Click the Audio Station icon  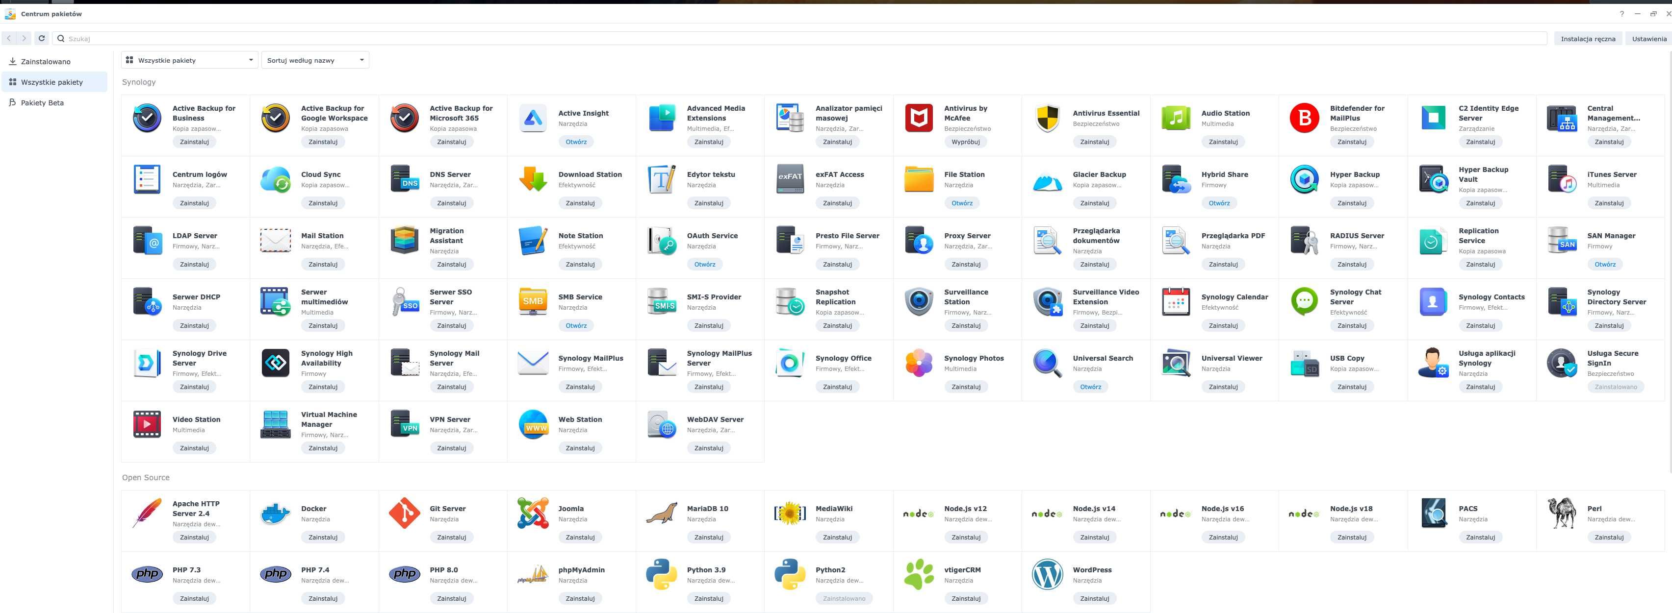(1176, 118)
